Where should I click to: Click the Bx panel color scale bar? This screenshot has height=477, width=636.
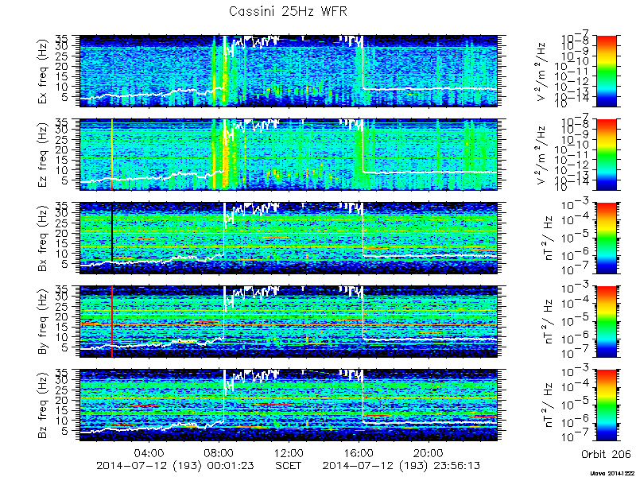tap(606, 238)
